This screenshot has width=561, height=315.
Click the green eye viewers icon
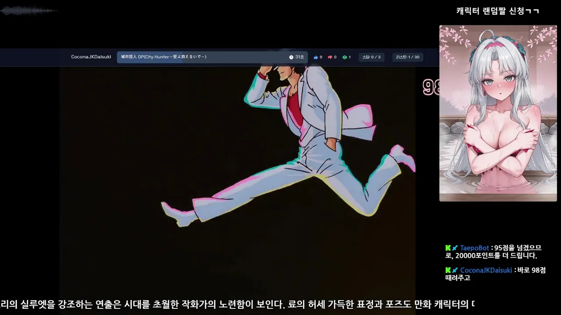pyautogui.click(x=344, y=57)
